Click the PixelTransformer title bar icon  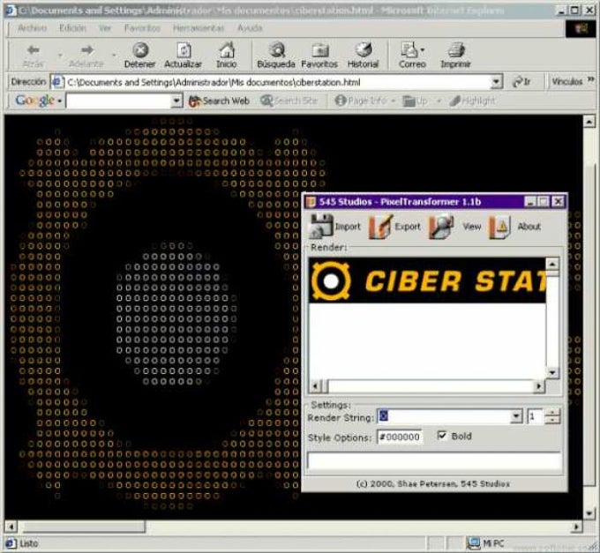(x=311, y=202)
